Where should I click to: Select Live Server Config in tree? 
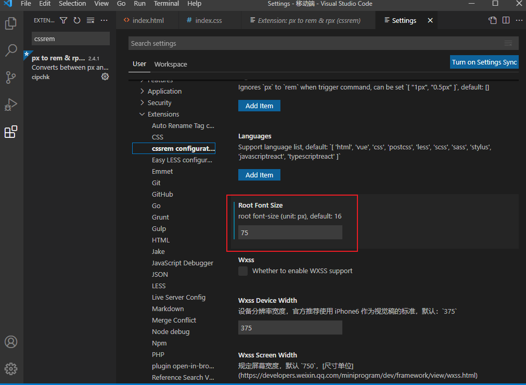[x=178, y=298]
